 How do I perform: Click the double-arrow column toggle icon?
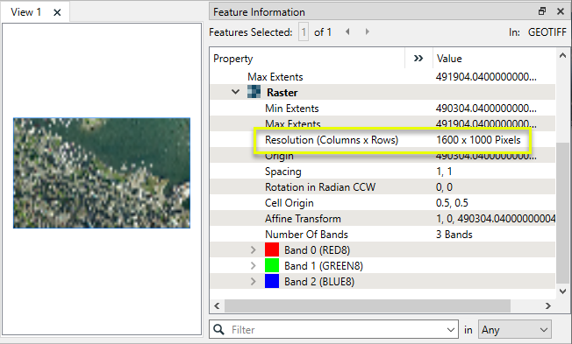click(418, 59)
